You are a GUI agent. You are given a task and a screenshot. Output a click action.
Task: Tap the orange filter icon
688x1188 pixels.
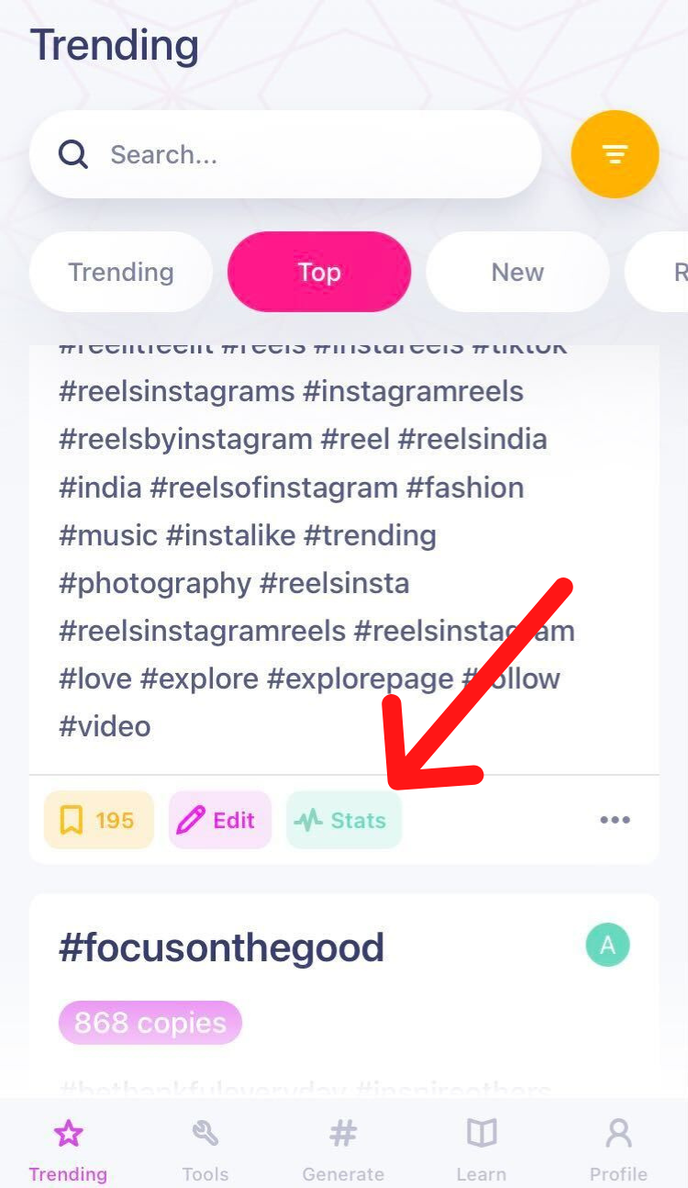(615, 154)
